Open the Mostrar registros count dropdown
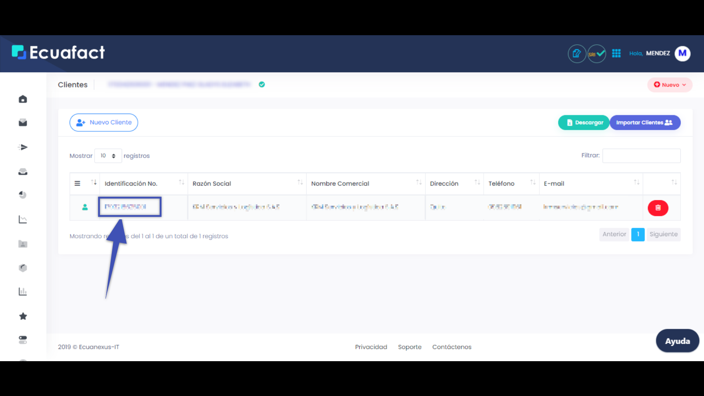 pyautogui.click(x=108, y=156)
